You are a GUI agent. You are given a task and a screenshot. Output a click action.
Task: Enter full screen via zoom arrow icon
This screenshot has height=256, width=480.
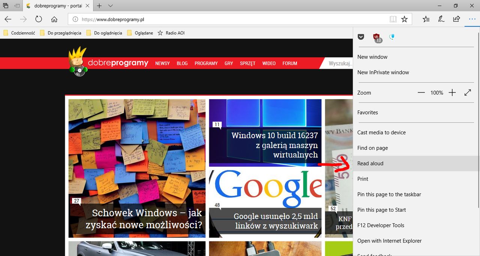(468, 92)
